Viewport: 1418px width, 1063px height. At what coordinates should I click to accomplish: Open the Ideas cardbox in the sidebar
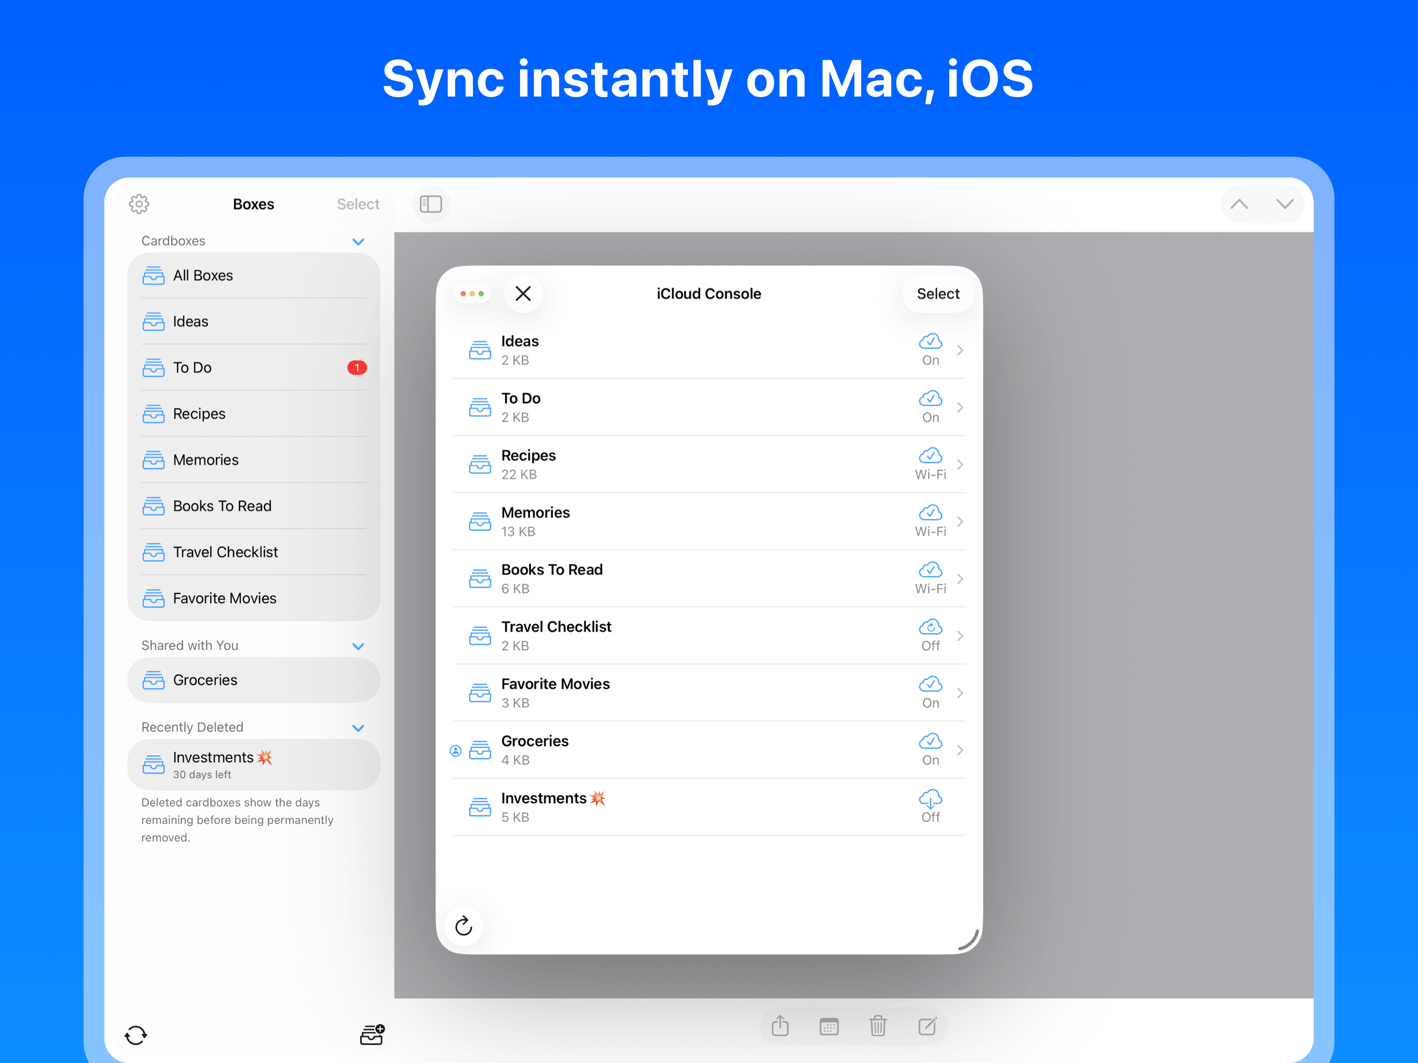254,321
